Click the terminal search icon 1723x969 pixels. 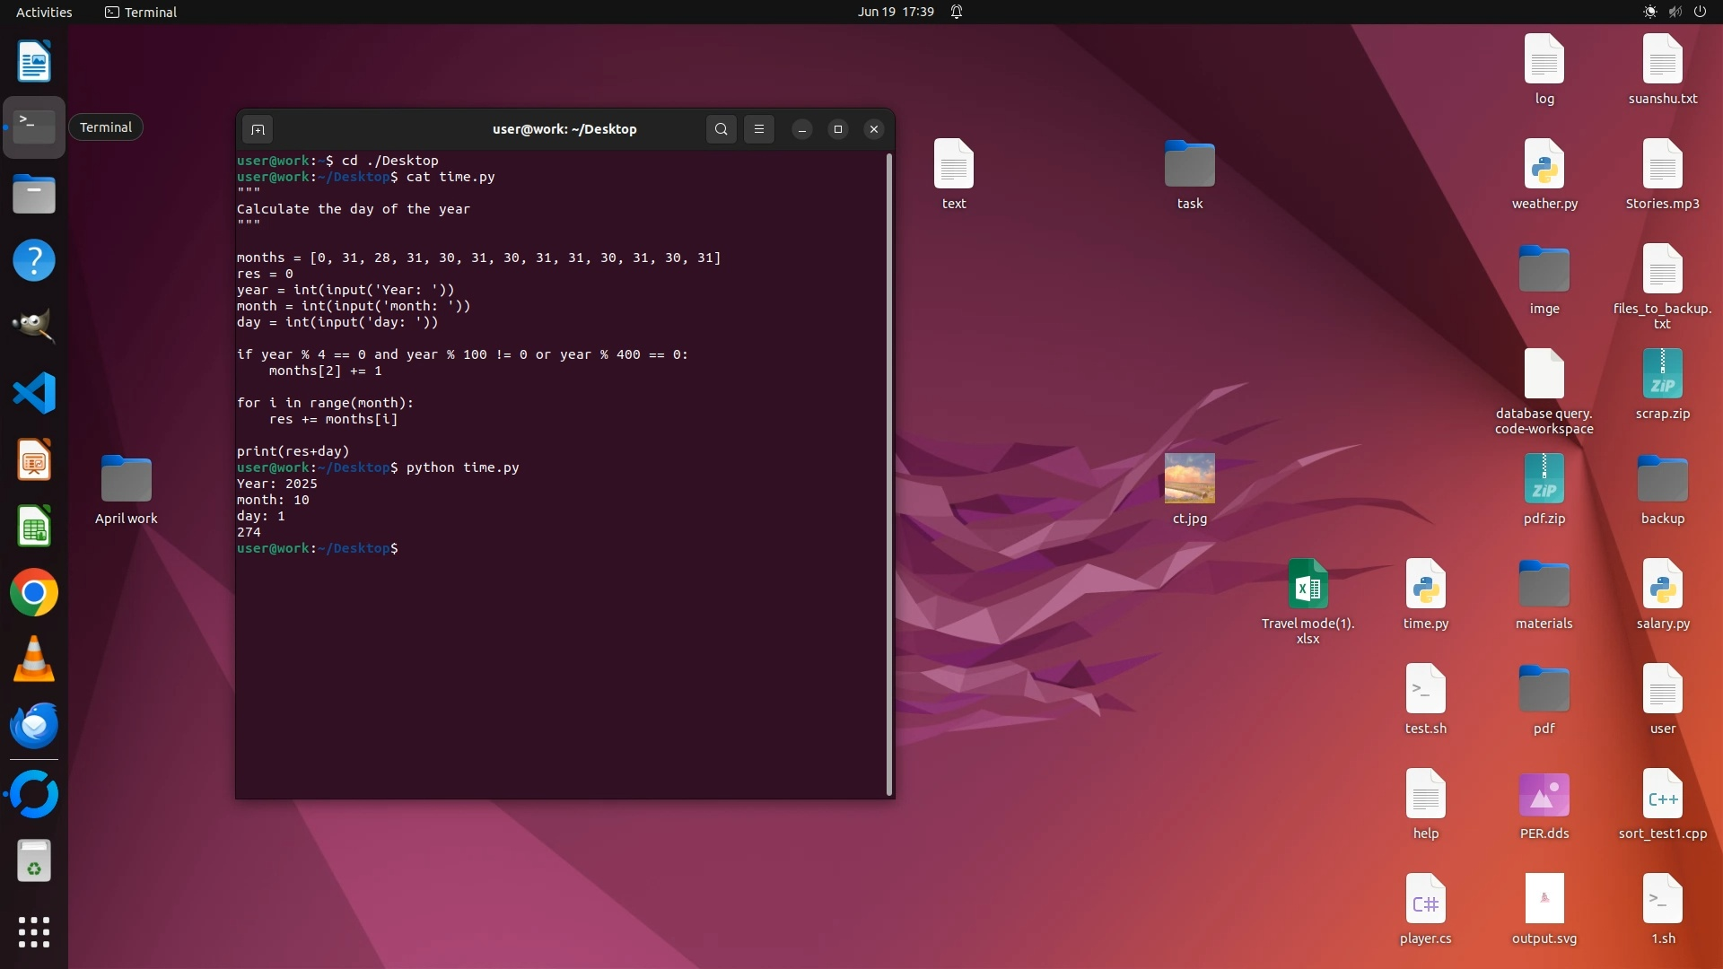click(x=721, y=129)
